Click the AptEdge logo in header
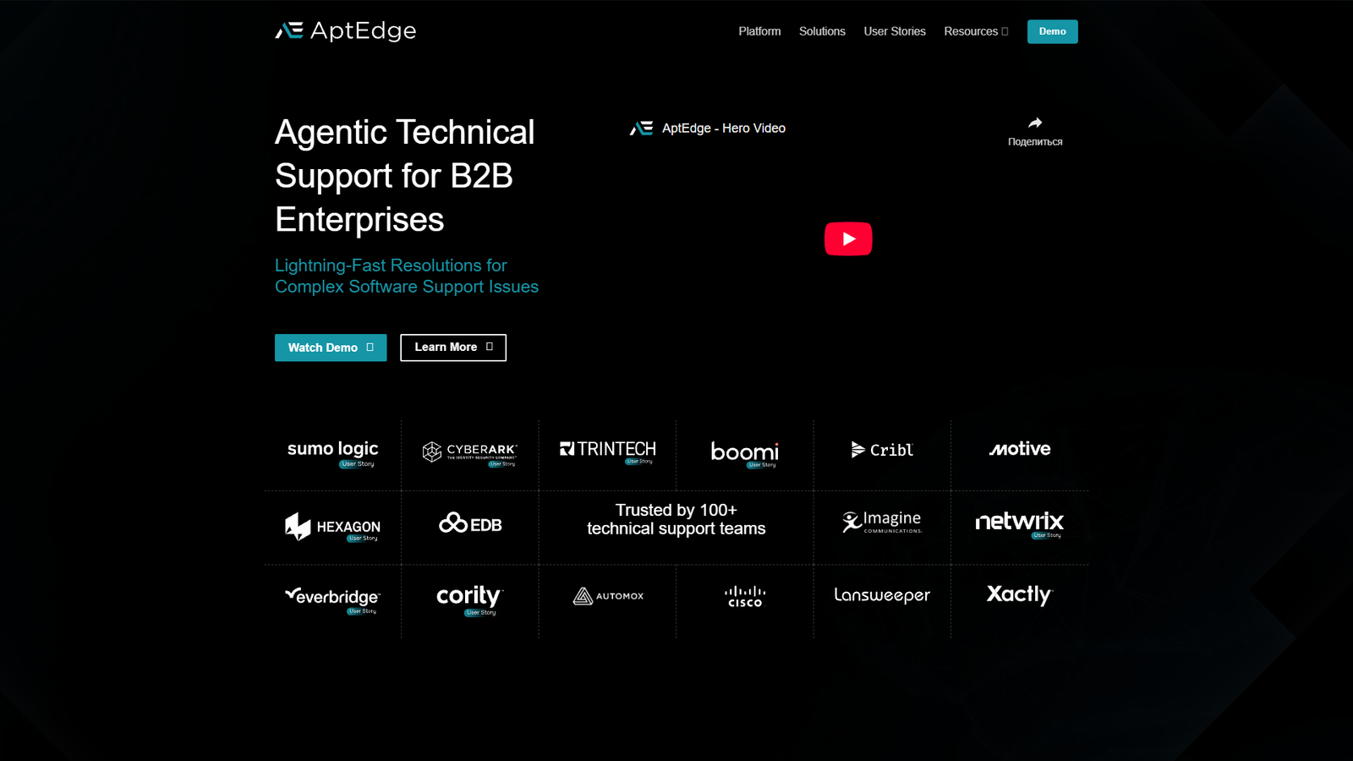The width and height of the screenshot is (1353, 761). [x=346, y=31]
